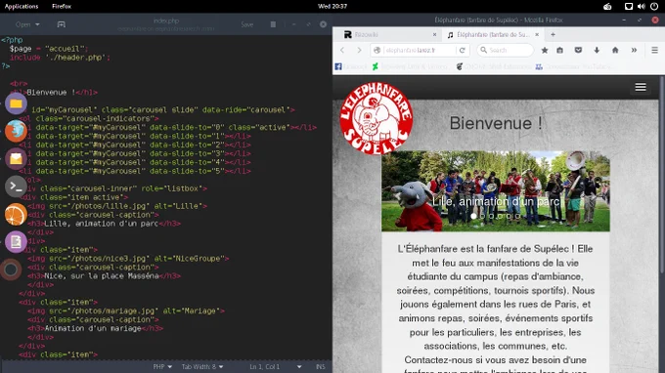This screenshot has width=665, height=373.
Task: Open the Applications menu
Action: tap(22, 7)
